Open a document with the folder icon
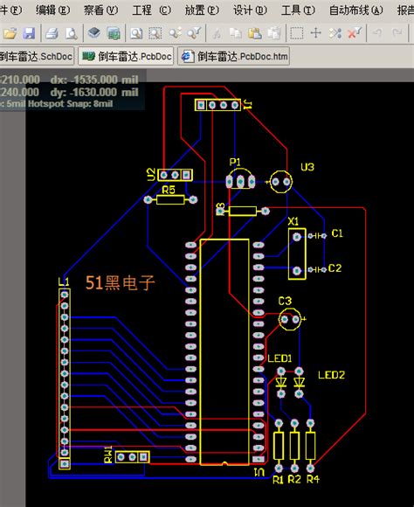 10,33
